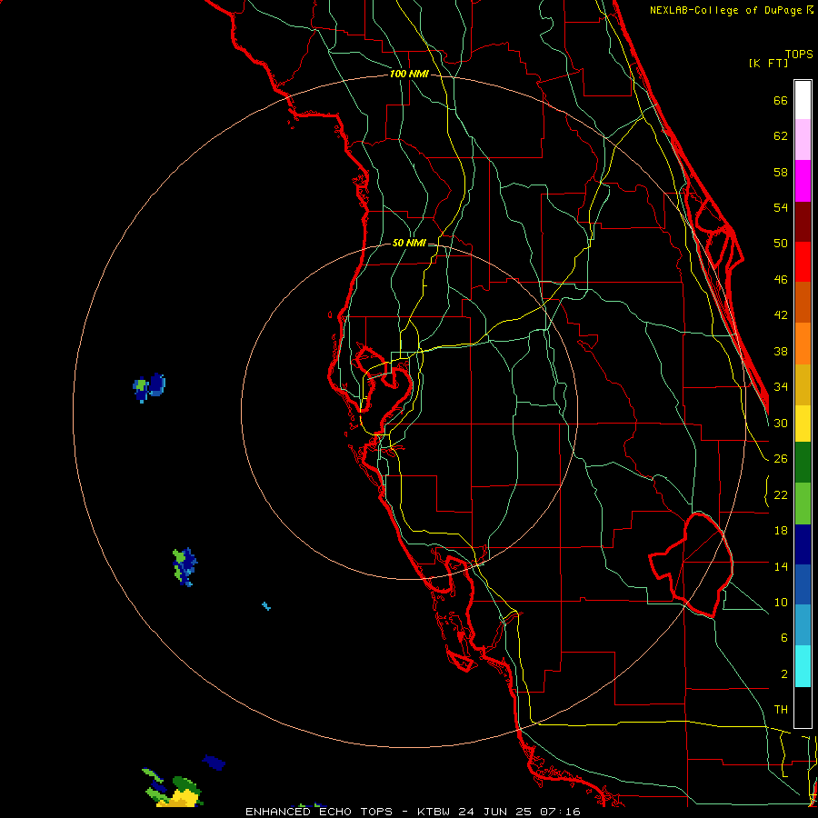Click the 62 value on the scale
This screenshot has width=818, height=818.
[781, 136]
